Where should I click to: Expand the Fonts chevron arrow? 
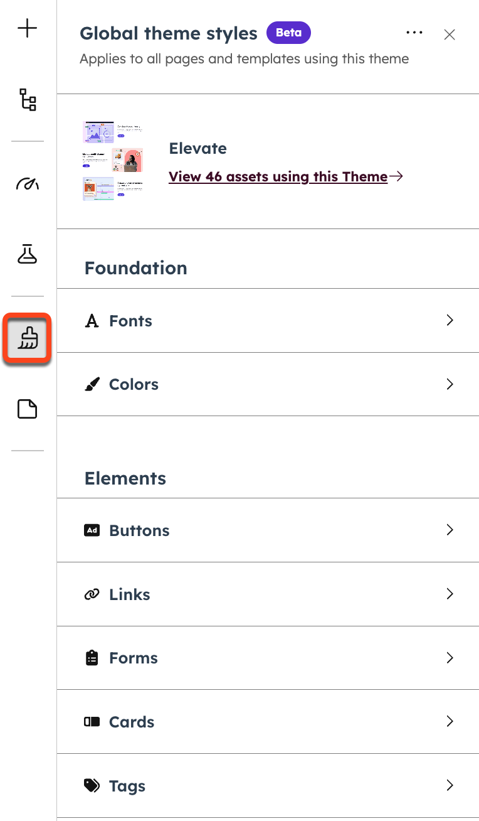coord(450,321)
